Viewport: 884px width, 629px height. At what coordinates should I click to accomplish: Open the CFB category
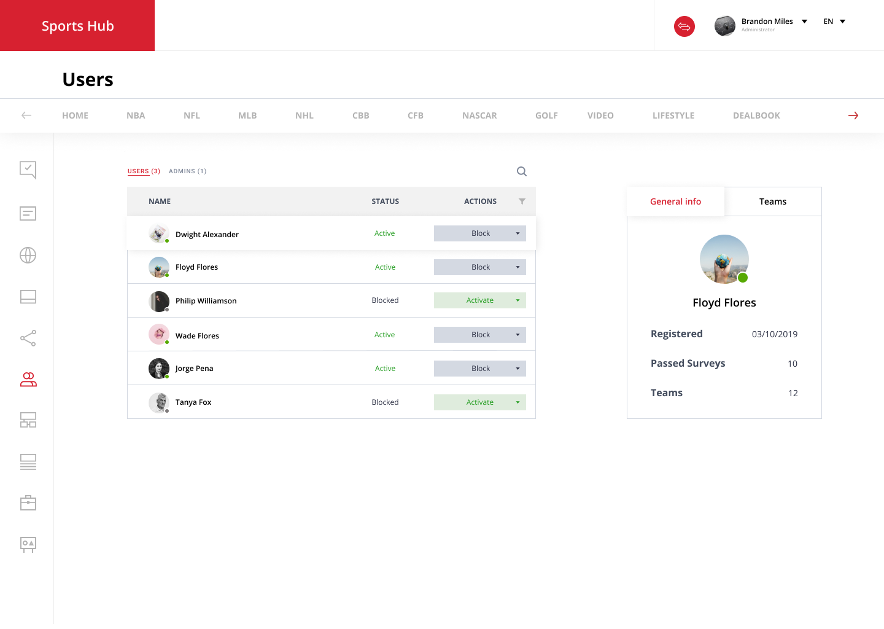pos(416,115)
